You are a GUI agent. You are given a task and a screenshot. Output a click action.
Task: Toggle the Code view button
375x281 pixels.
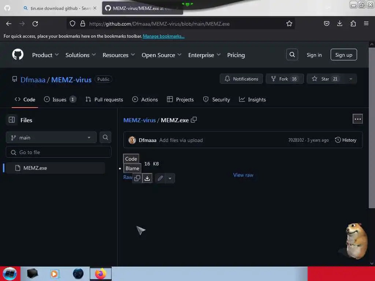tap(131, 159)
